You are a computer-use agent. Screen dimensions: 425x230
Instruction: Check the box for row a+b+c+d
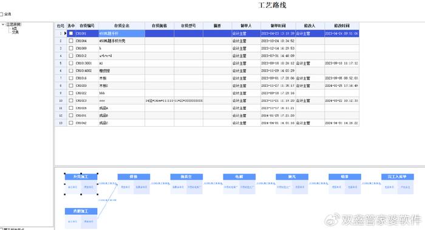click(x=71, y=56)
